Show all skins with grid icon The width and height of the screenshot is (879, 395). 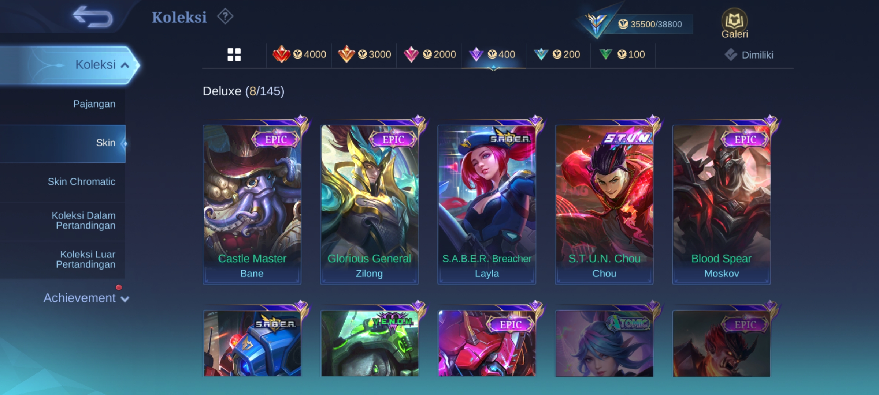coord(234,55)
